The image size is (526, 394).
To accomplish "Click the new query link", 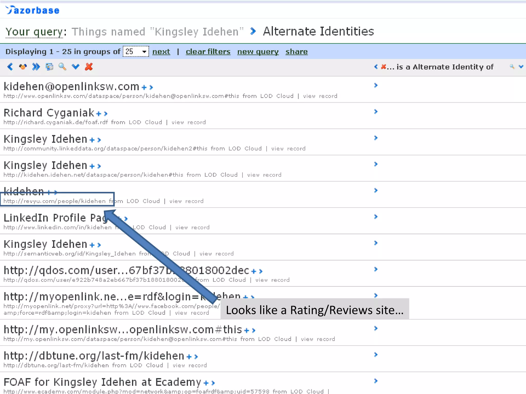I will [258, 52].
